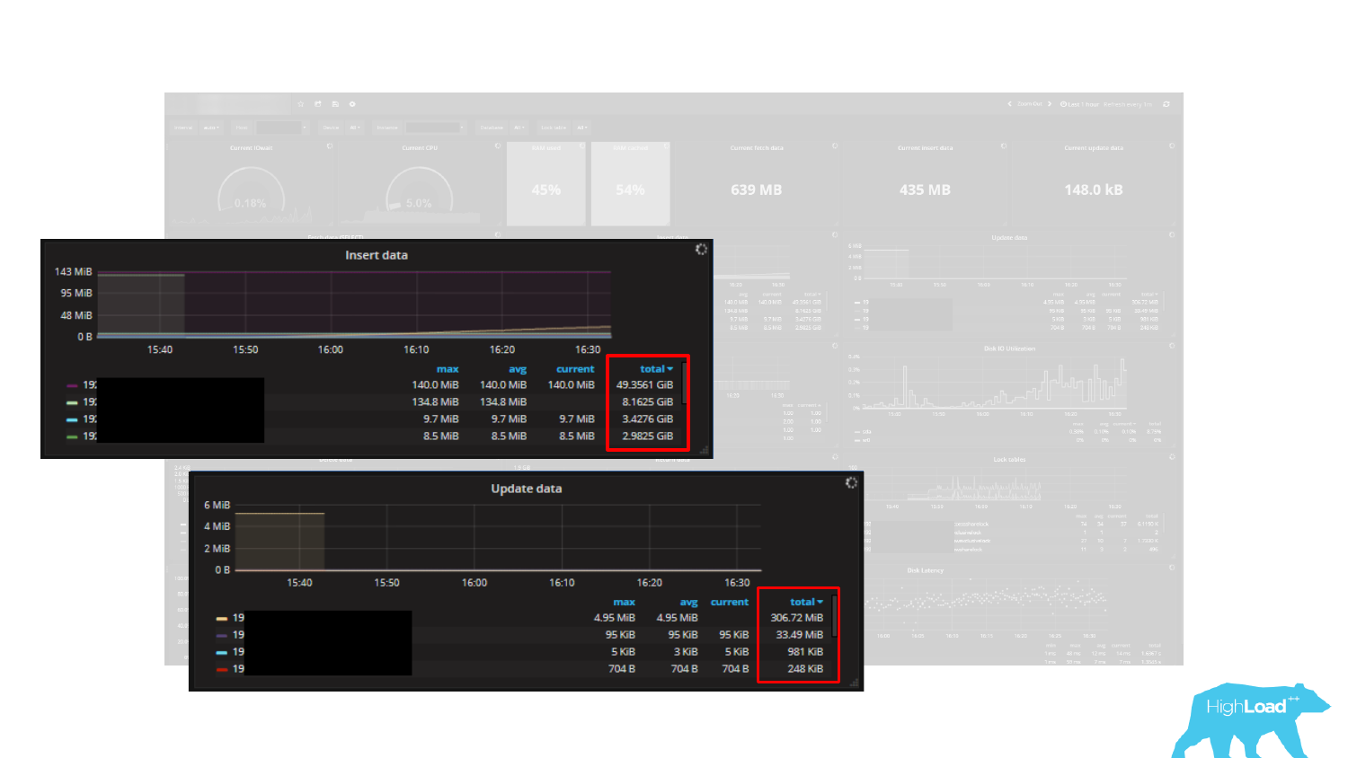Open the Database All dropdown
Screen dimensions: 1348x758
click(519, 128)
